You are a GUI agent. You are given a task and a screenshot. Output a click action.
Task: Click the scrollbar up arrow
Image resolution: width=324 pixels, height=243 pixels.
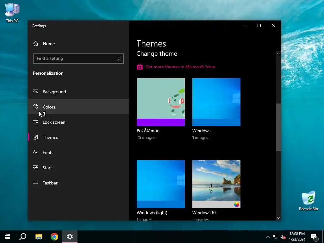pos(278,53)
